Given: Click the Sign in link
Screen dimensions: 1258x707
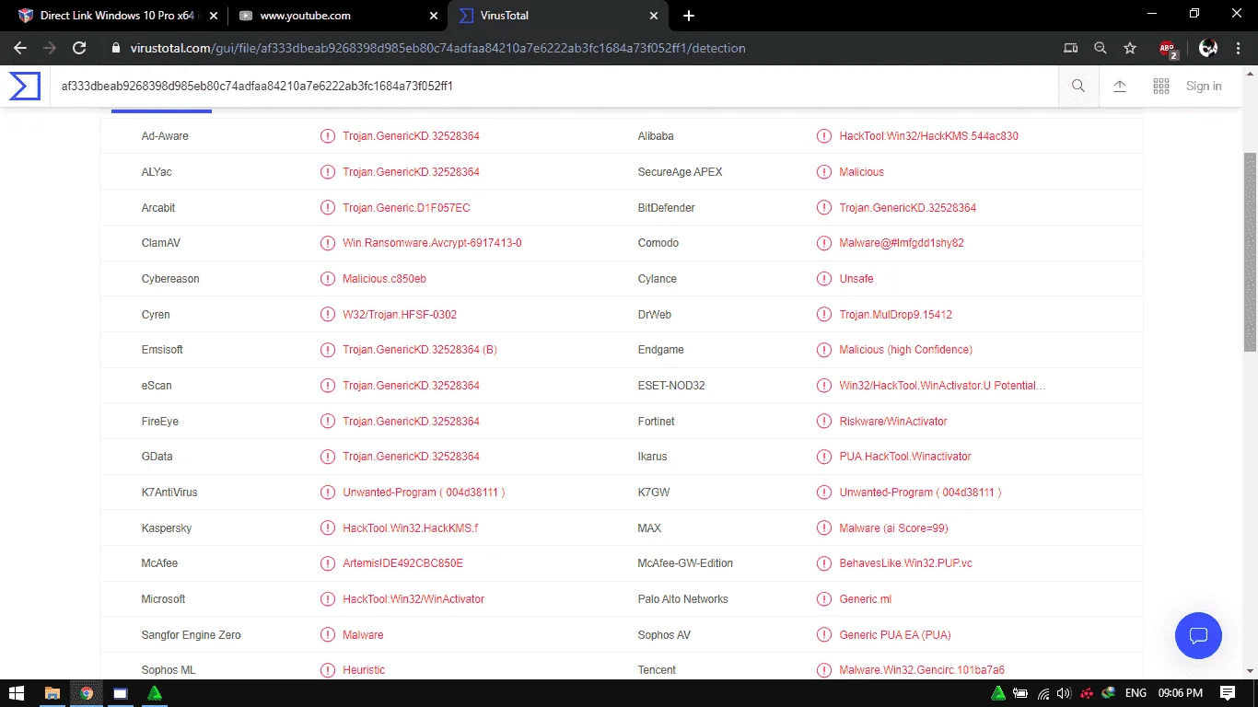Looking at the screenshot, I should click(x=1204, y=87).
